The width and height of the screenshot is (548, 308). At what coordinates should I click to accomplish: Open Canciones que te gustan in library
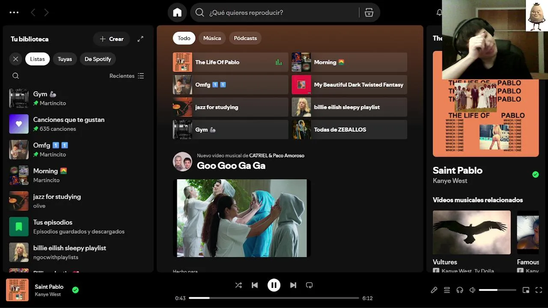click(x=78, y=124)
